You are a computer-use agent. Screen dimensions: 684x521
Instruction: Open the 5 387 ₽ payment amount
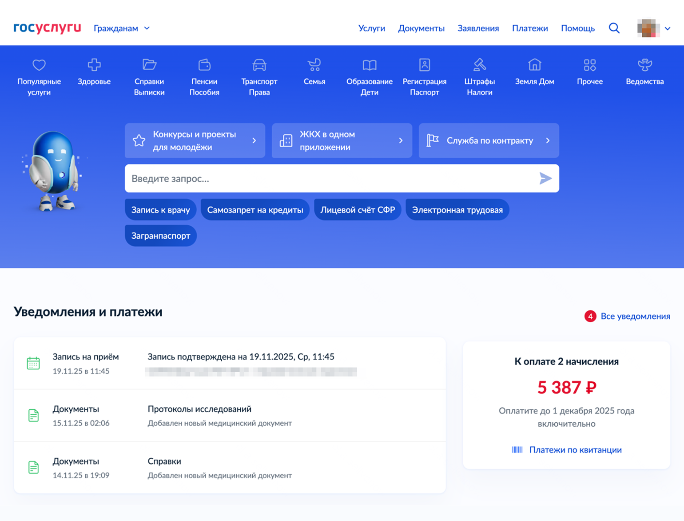click(x=566, y=387)
